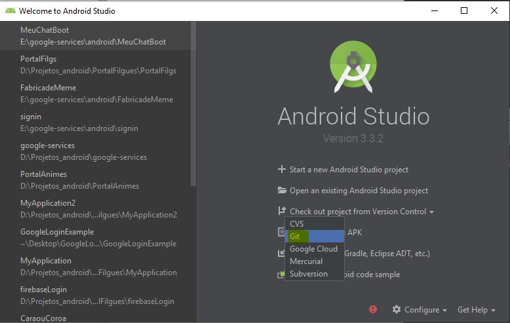This screenshot has height=323, width=510.
Task: Close the Welcome to Android Studio window
Action: click(x=494, y=10)
